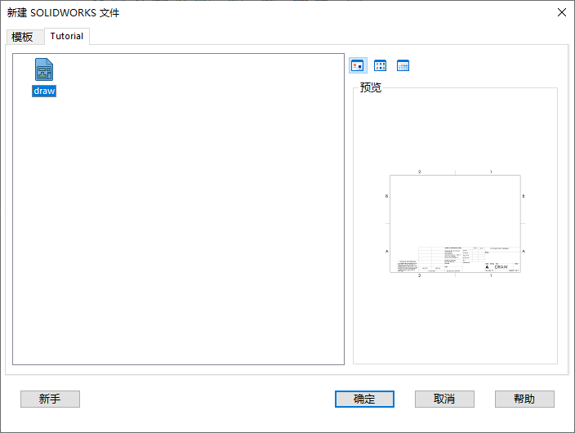Screen dimensions: 575x433
Task: Switch to details list view icon
Action: (403, 65)
